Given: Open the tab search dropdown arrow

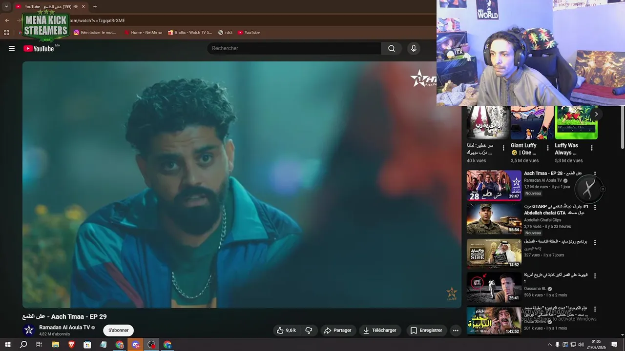Looking at the screenshot, I should pyautogui.click(x=6, y=6).
